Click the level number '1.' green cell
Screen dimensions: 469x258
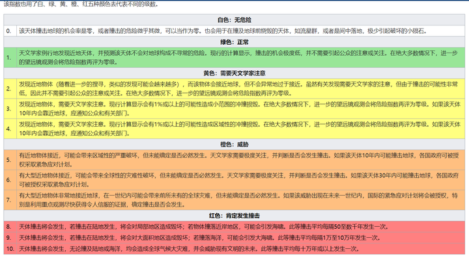[x=10, y=58]
